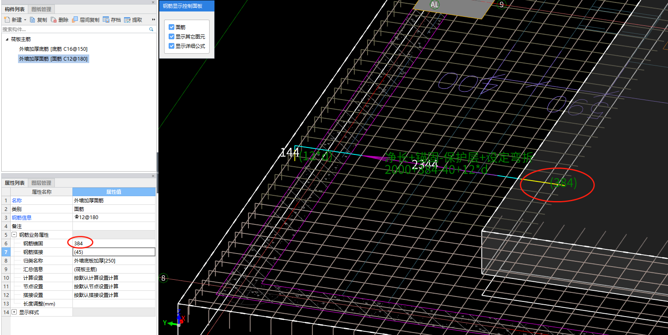
Task: Click the 删除 (Delete) toolbar icon
Action: click(54, 20)
